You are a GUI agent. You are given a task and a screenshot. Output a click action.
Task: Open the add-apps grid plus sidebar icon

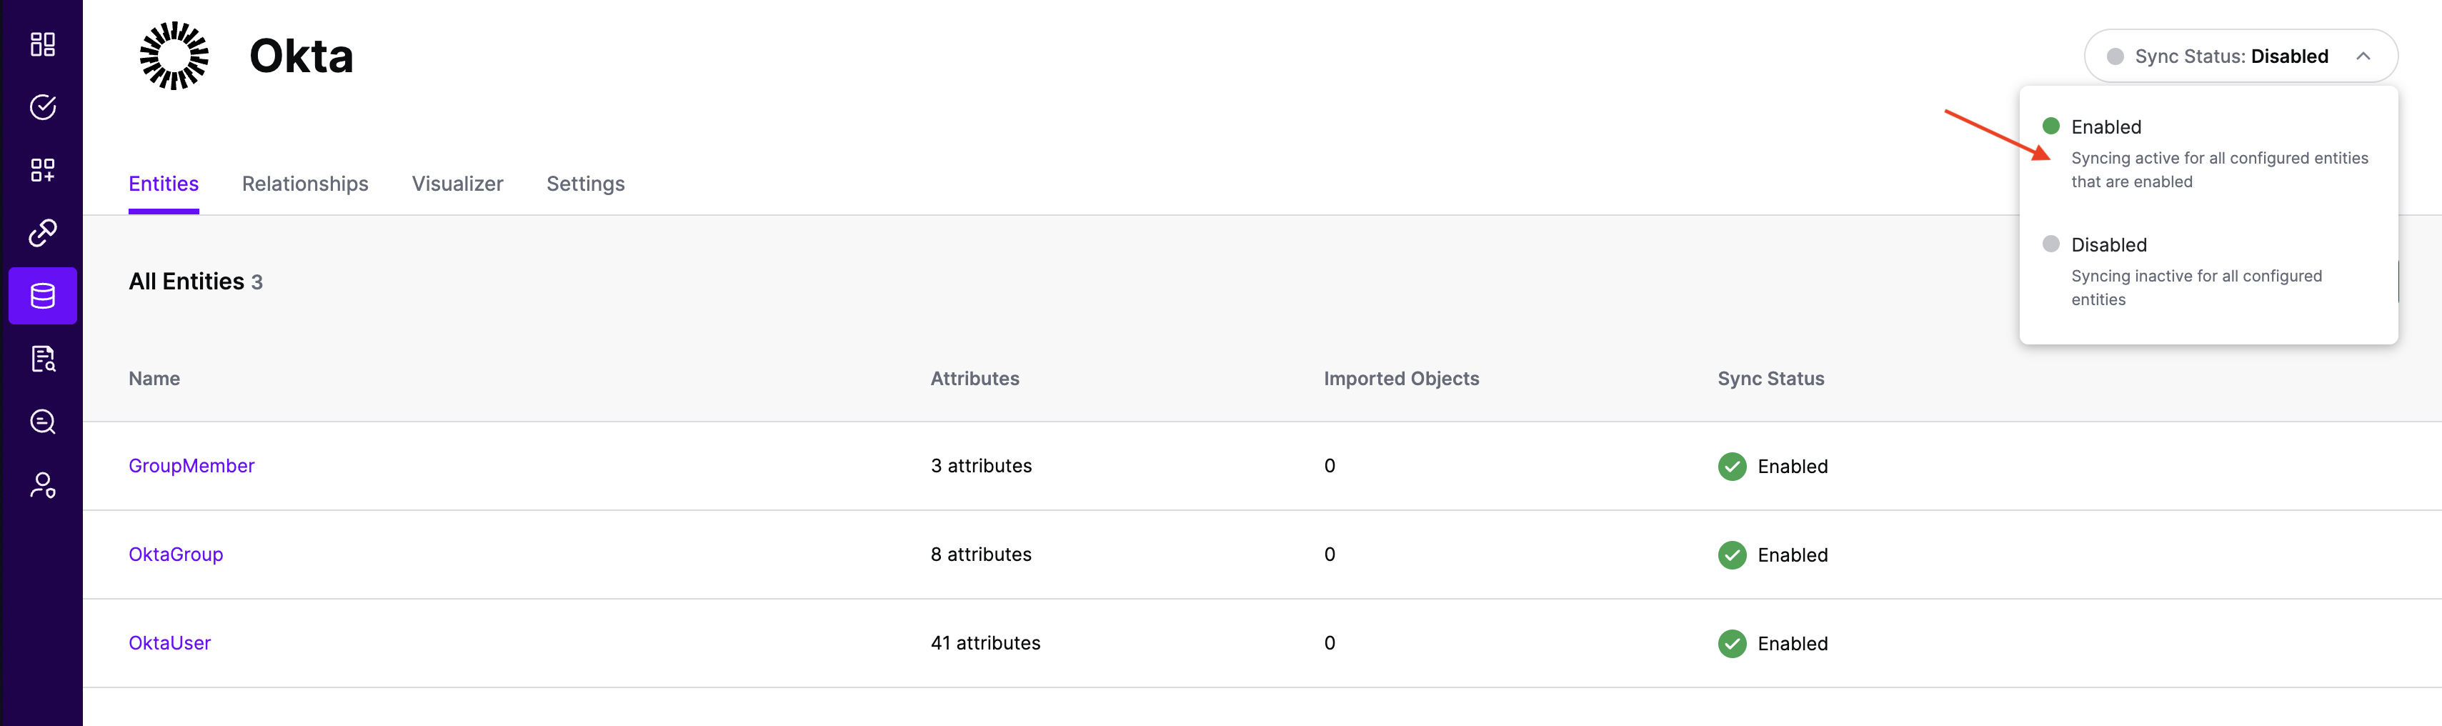click(x=43, y=169)
